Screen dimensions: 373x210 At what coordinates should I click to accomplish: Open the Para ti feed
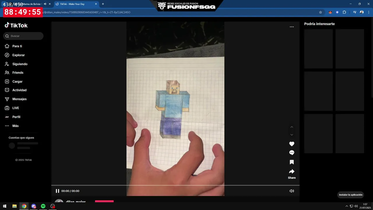tap(17, 46)
